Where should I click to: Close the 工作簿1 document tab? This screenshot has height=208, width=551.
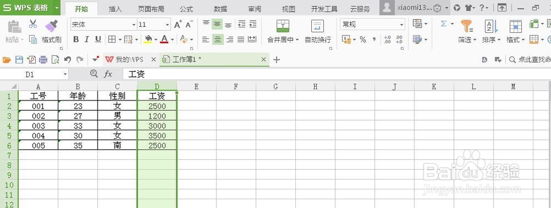click(263, 60)
